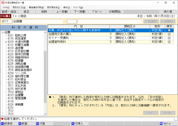Select 6228 車輌費 in tree
Viewport: 178px width, 126px height.
tap(16, 104)
